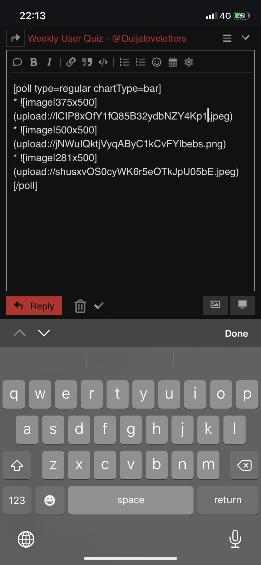This screenshot has width=261, height=565.
Task: Insert a date with the calendar icon
Action: [173, 62]
